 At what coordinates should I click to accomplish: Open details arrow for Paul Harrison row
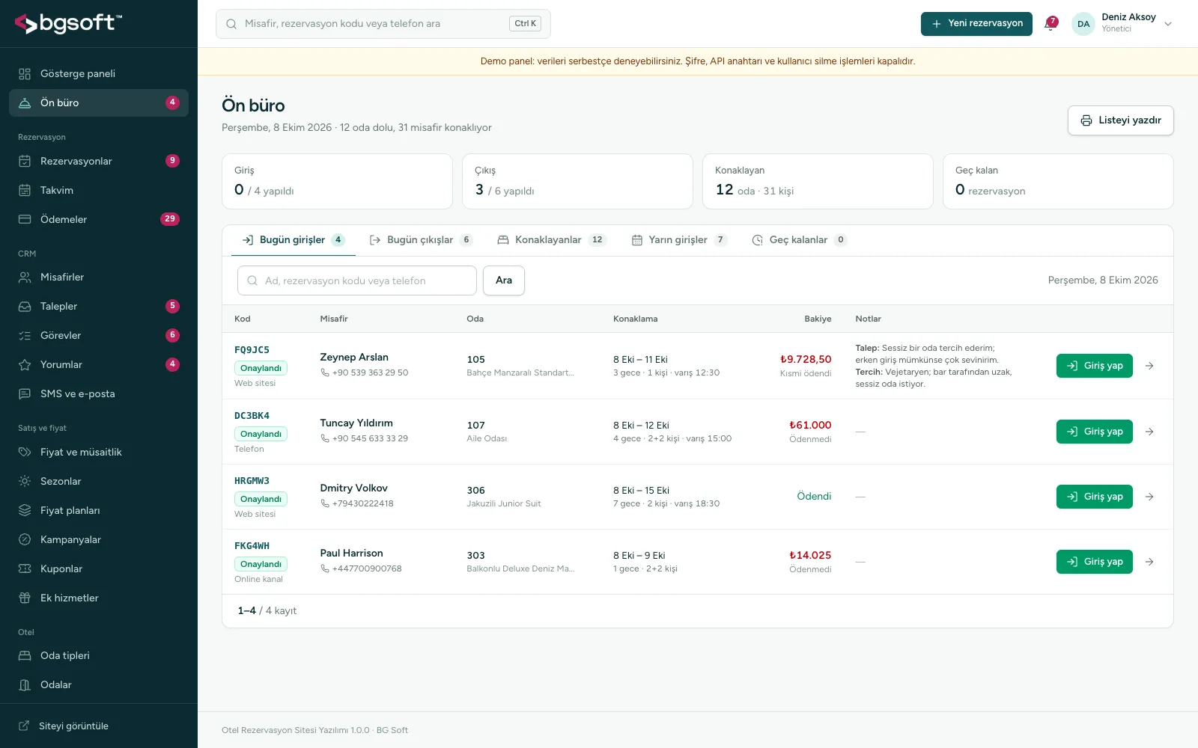coord(1149,562)
